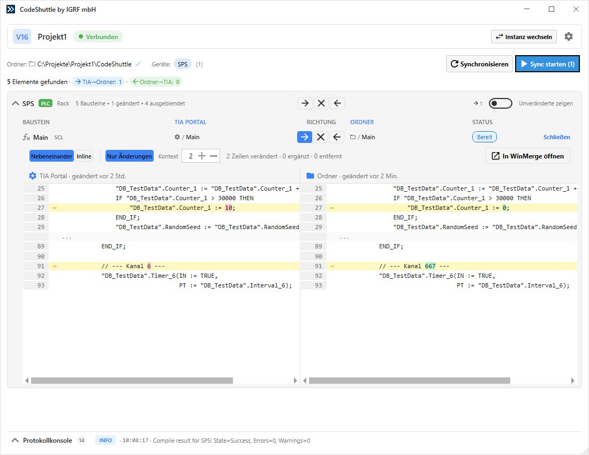Click '2 Zeilen verändert' summary text
Image resolution: width=589 pixels, height=455 pixels.
[x=252, y=156]
